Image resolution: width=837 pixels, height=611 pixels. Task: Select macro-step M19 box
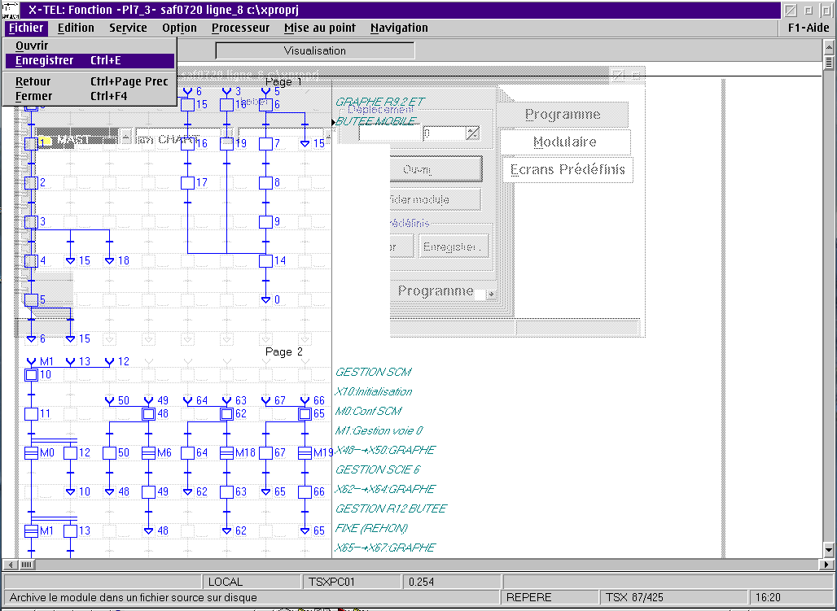(305, 453)
